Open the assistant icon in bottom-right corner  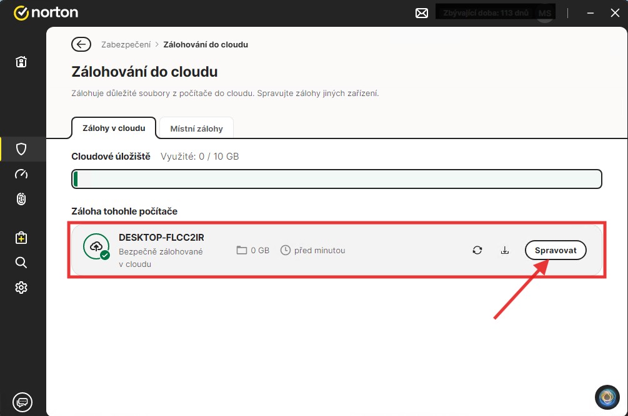point(606,397)
